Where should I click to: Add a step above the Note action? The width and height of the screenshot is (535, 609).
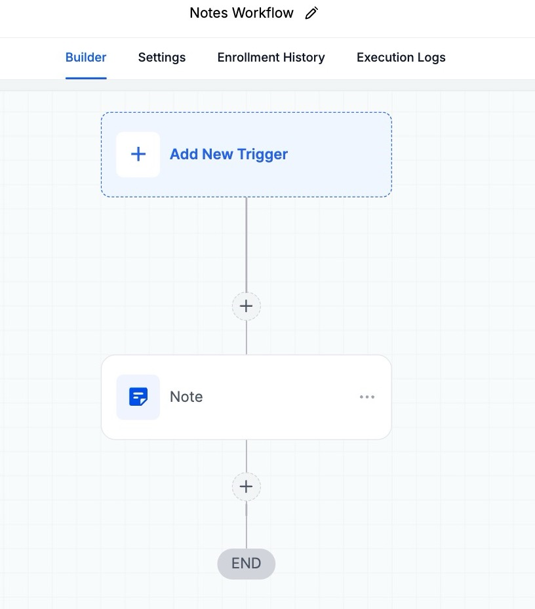247,306
